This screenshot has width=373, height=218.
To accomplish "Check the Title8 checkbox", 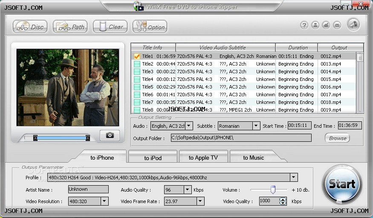I will (x=137, y=110).
